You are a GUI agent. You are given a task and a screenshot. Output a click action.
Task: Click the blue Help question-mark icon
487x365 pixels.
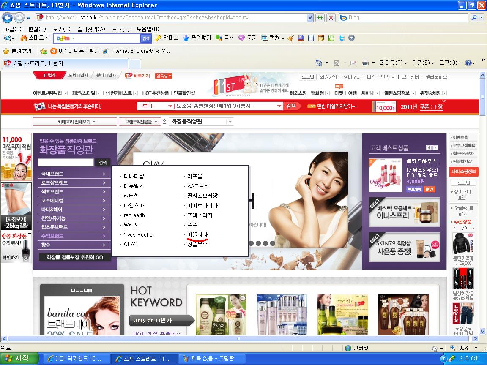(468, 63)
